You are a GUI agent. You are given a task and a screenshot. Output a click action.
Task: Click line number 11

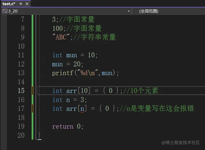21,55
